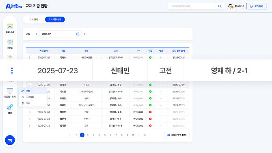The height and width of the screenshot is (153, 272).
Task: Click the 알림 발송 날짜 column header
Action: [x=179, y=51]
